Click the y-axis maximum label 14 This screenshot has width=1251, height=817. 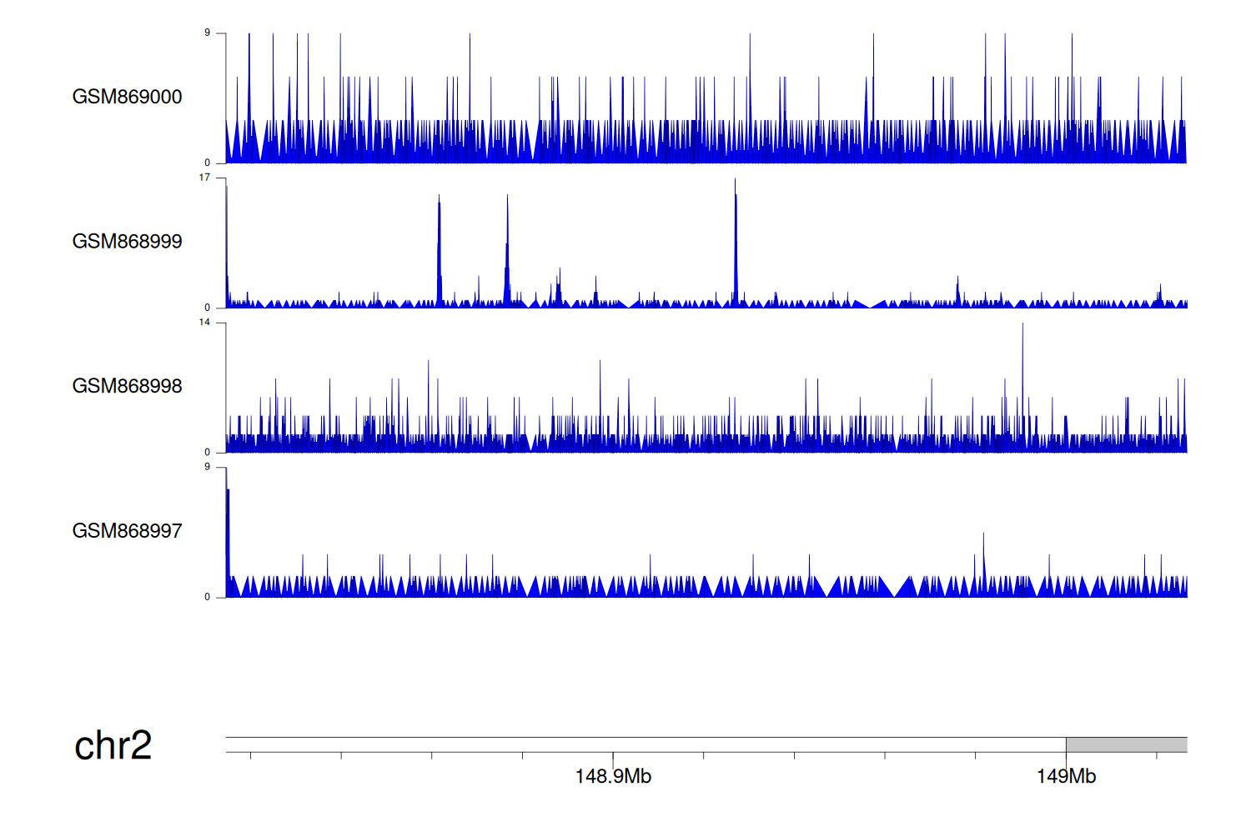pyautogui.click(x=204, y=323)
